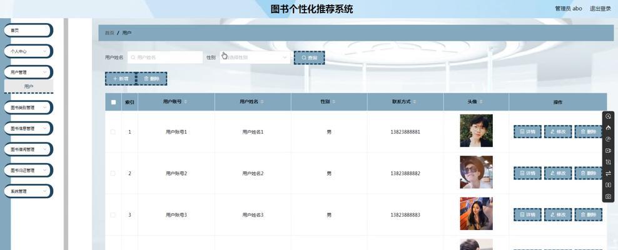This screenshot has width=618, height=250.
Task: Click 删除 for 用户账号3 row
Action: coord(588,215)
